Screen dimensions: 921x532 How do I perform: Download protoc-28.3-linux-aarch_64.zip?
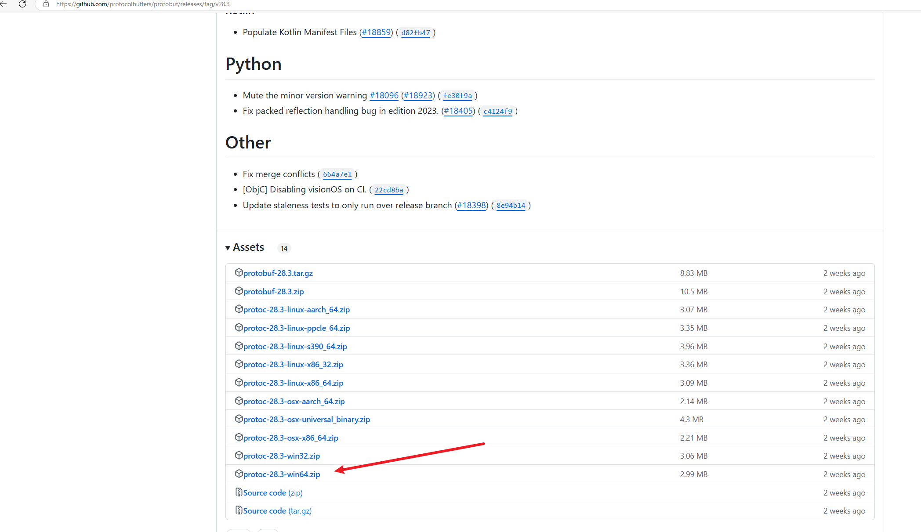click(x=297, y=310)
